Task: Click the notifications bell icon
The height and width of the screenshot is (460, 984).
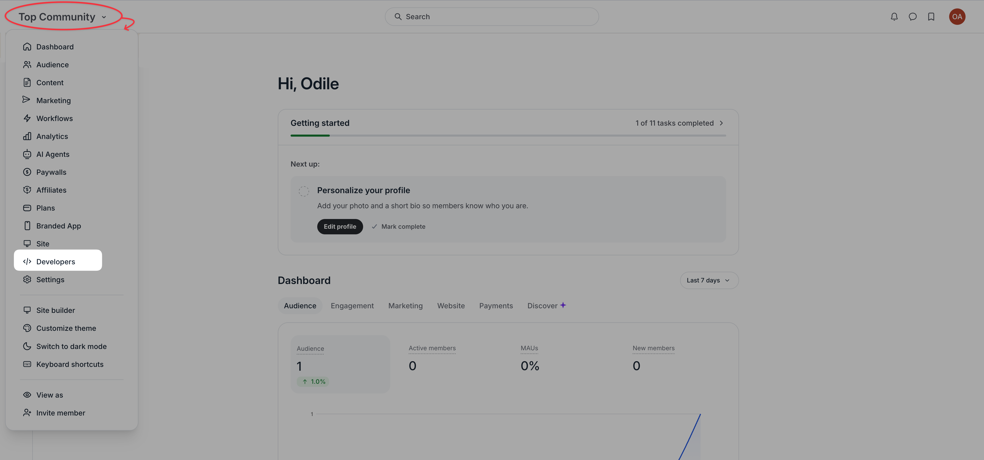Action: [894, 17]
